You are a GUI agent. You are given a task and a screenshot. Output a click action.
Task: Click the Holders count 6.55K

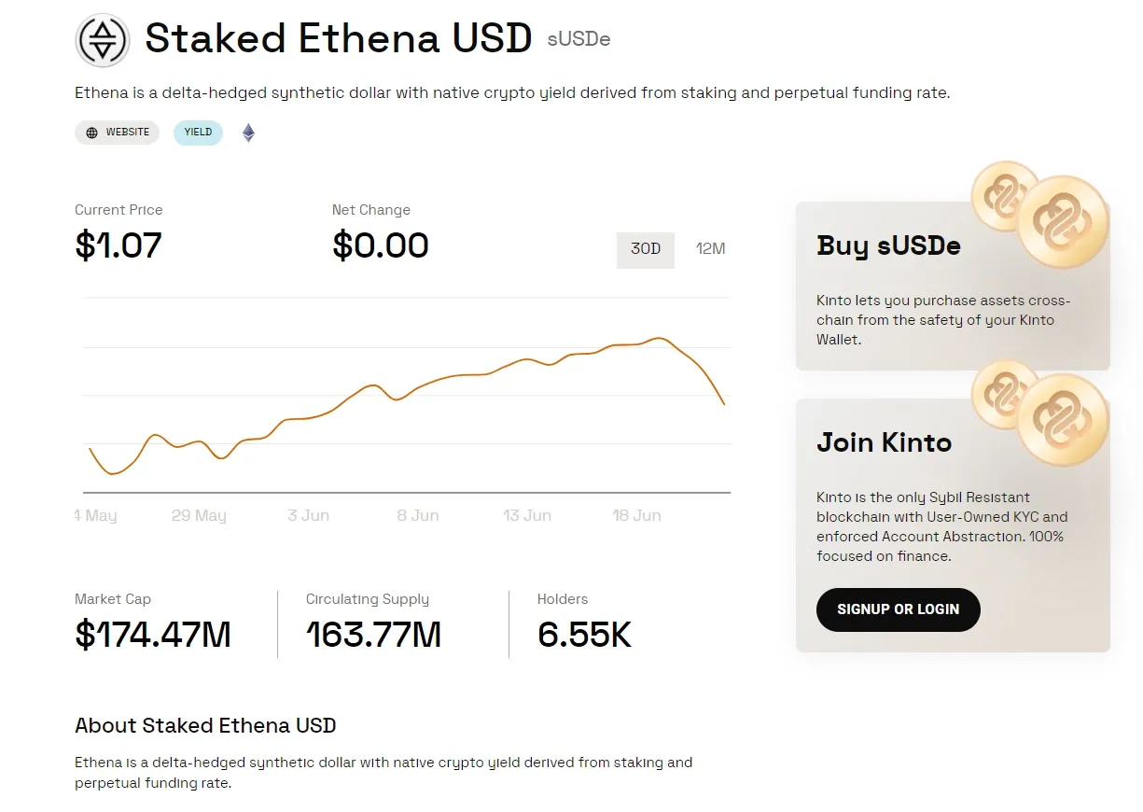pos(582,635)
